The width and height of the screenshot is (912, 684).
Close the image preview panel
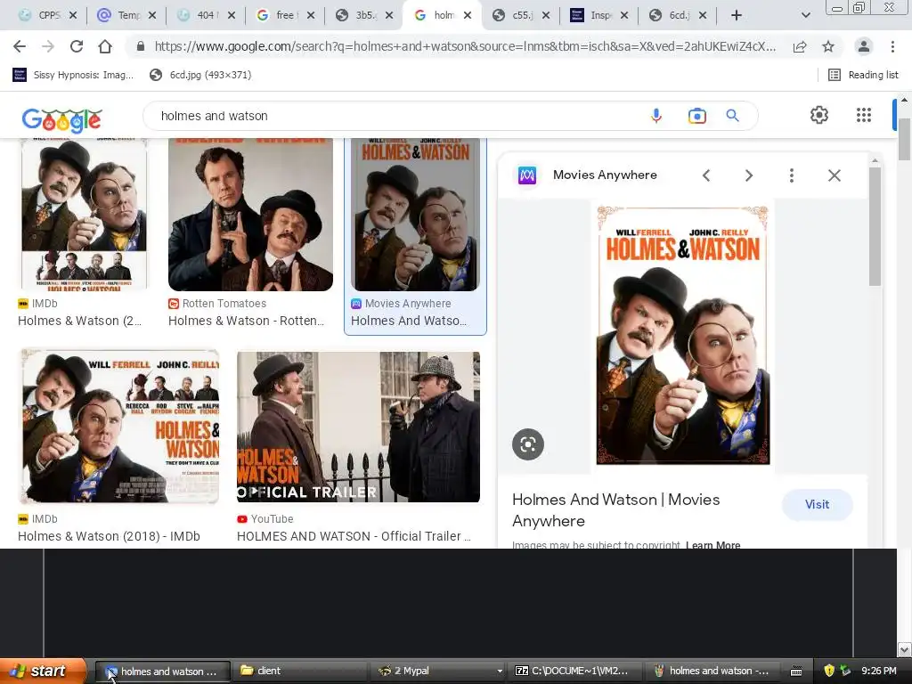coord(834,175)
